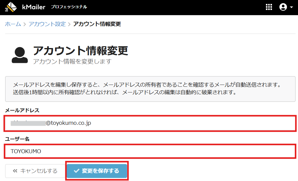Select the current アカウント情報変更 breadcrumb item
This screenshot has height=181, width=298.
click(x=97, y=24)
